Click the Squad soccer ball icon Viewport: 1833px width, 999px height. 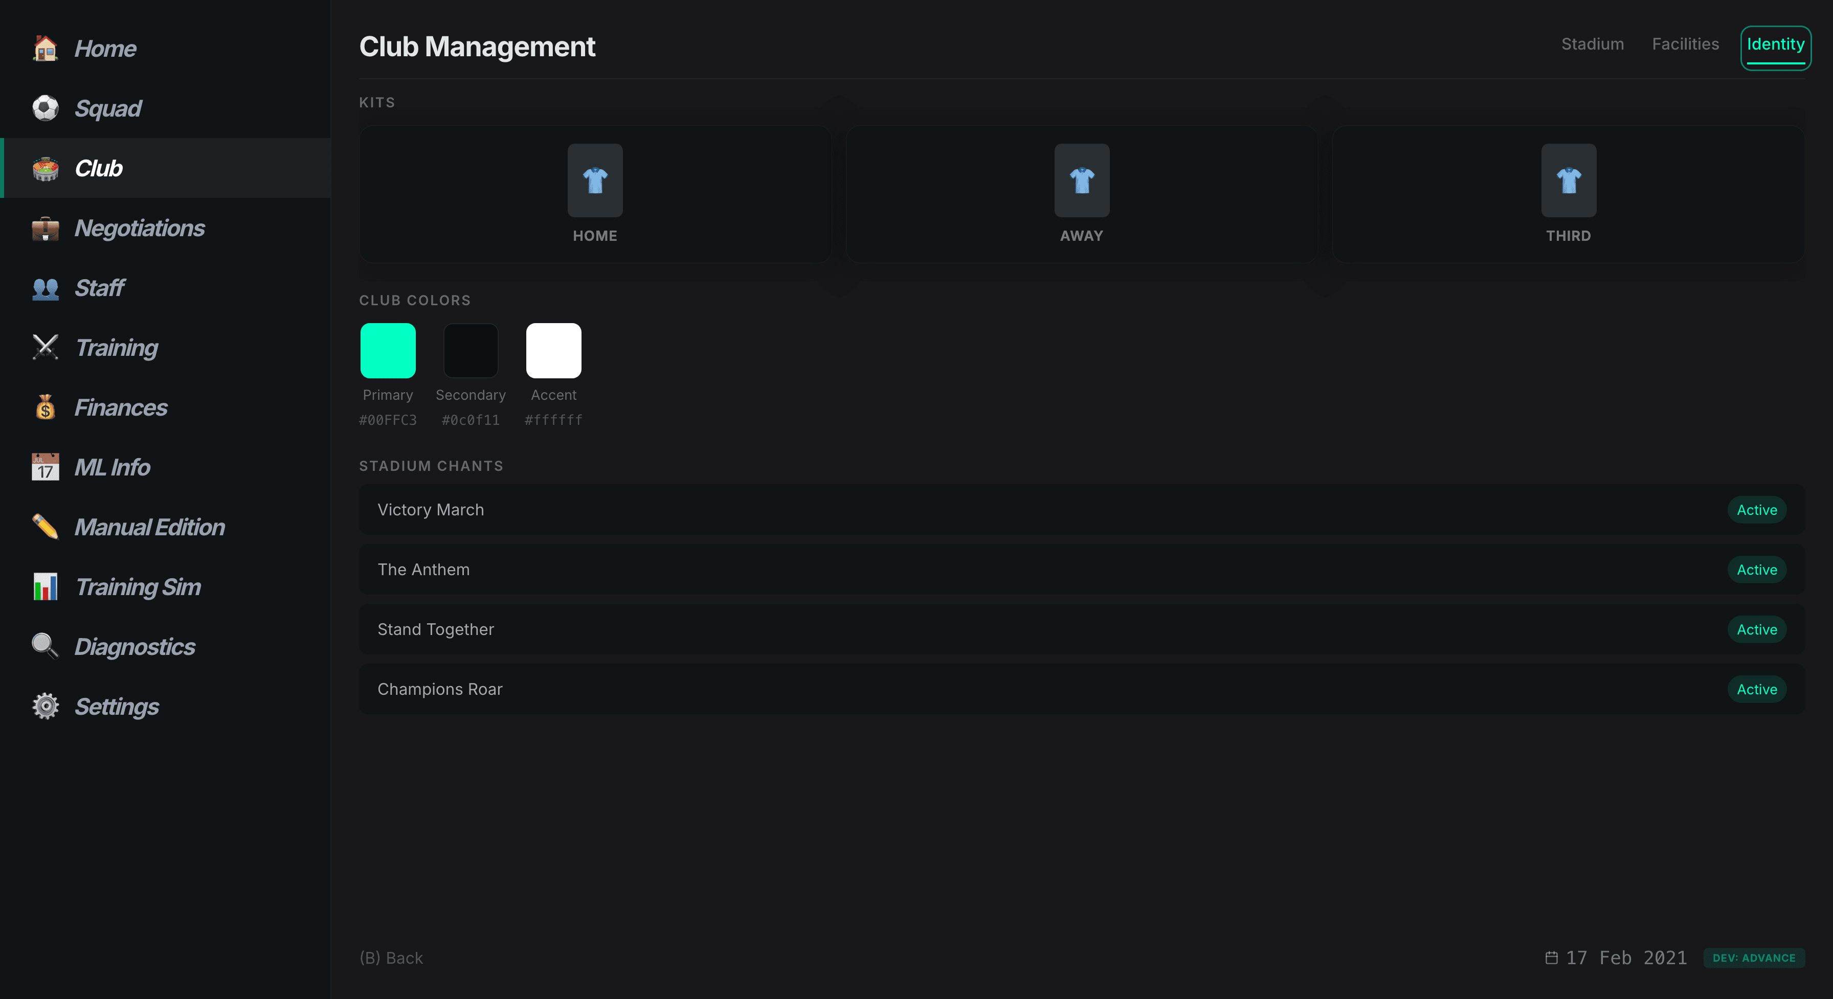pos(46,108)
